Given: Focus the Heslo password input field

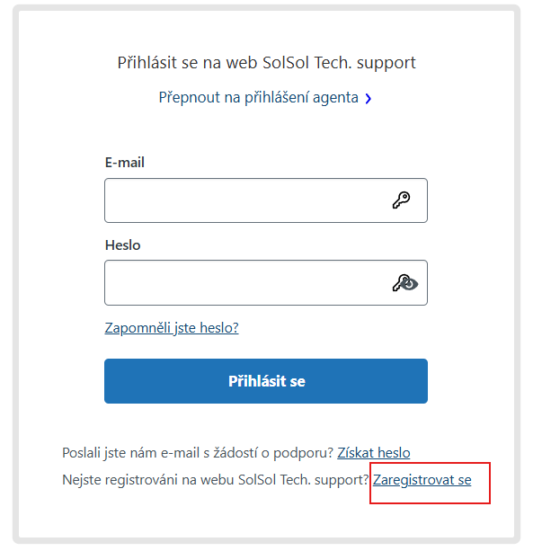Looking at the screenshot, I should coord(266,282).
